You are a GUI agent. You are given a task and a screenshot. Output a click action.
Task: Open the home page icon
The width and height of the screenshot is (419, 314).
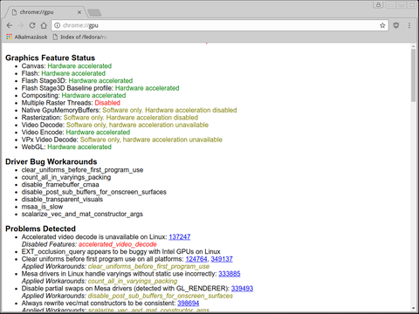[44, 25]
